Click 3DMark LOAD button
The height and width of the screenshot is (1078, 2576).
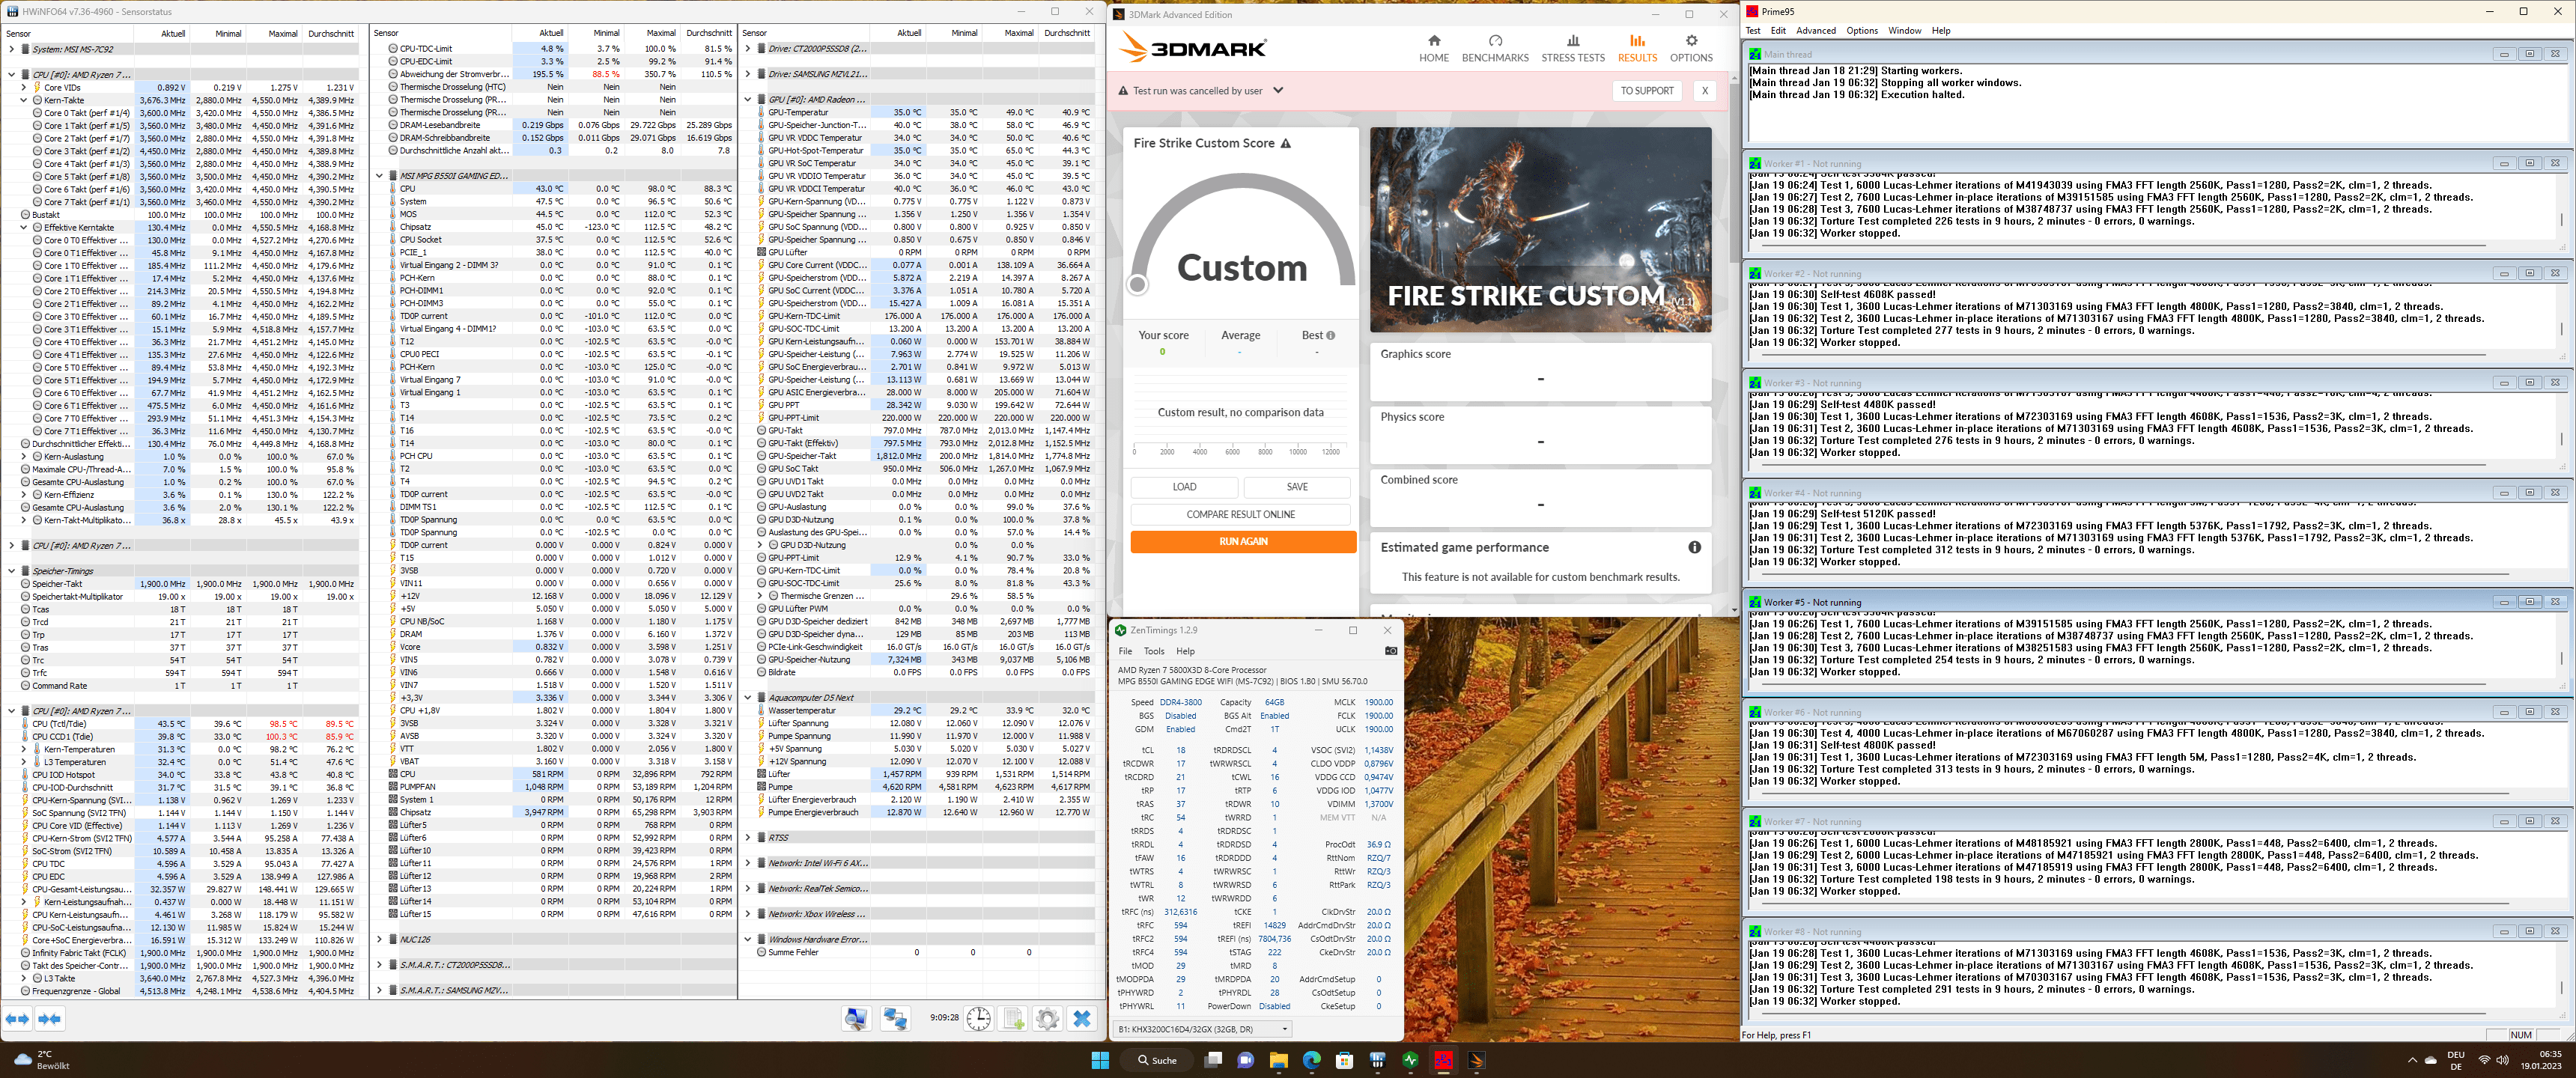point(1184,487)
